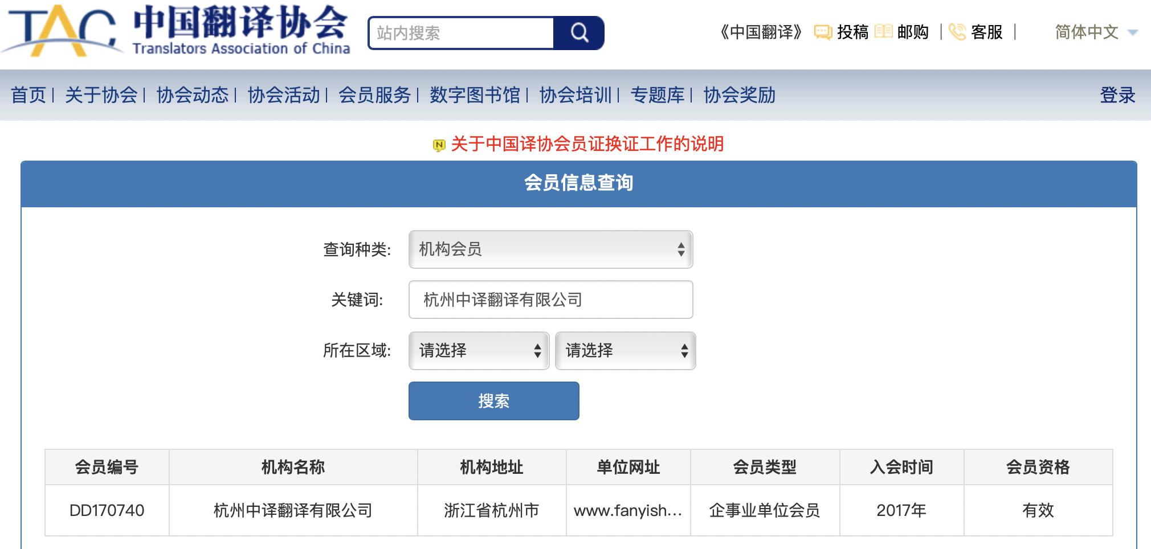The height and width of the screenshot is (549, 1151).
Task: Click member number DD170740 cell
Action: [107, 510]
